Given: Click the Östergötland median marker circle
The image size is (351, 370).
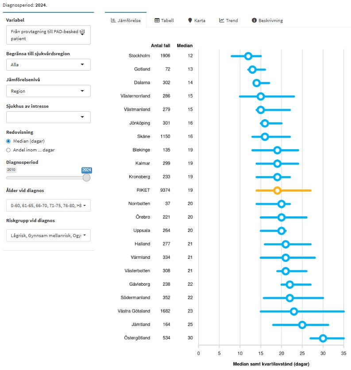Looking at the screenshot, I should (323, 338).
